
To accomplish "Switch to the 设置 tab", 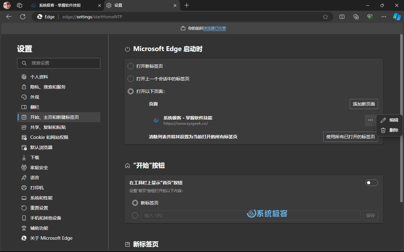I will [x=142, y=5].
